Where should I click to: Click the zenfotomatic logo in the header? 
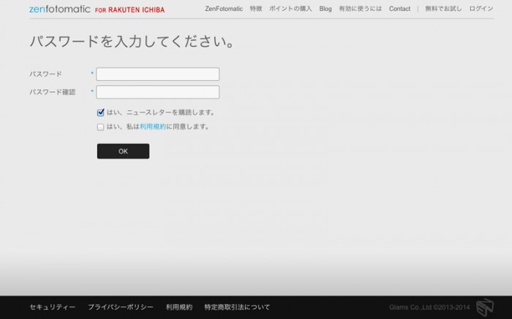point(60,9)
